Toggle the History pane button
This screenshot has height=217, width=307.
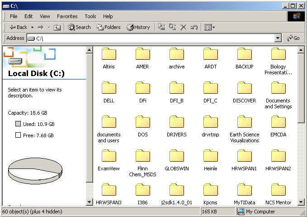[x=138, y=27]
